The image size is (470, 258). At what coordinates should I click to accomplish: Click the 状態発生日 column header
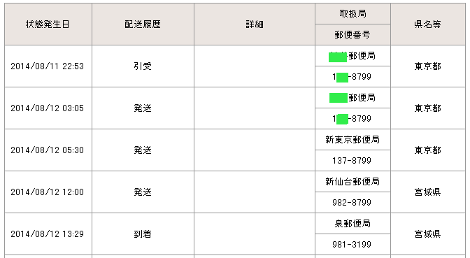[48, 24]
